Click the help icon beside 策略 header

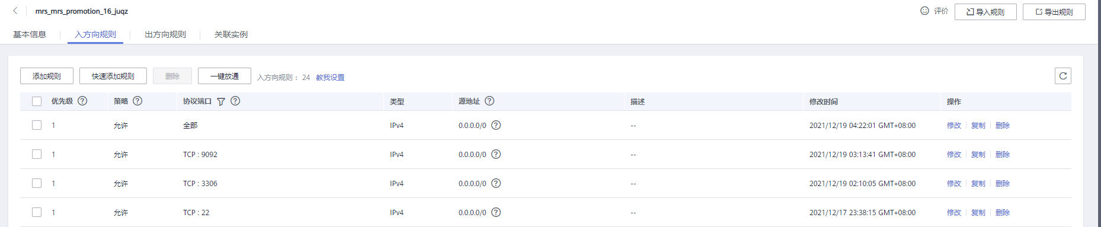[137, 101]
